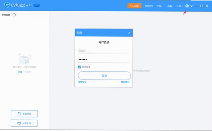Image resolution: width=212 pixels, height=131 pixels.
Task: Uncheck the 自动登录 auto-login checkbox
Action: [79, 67]
